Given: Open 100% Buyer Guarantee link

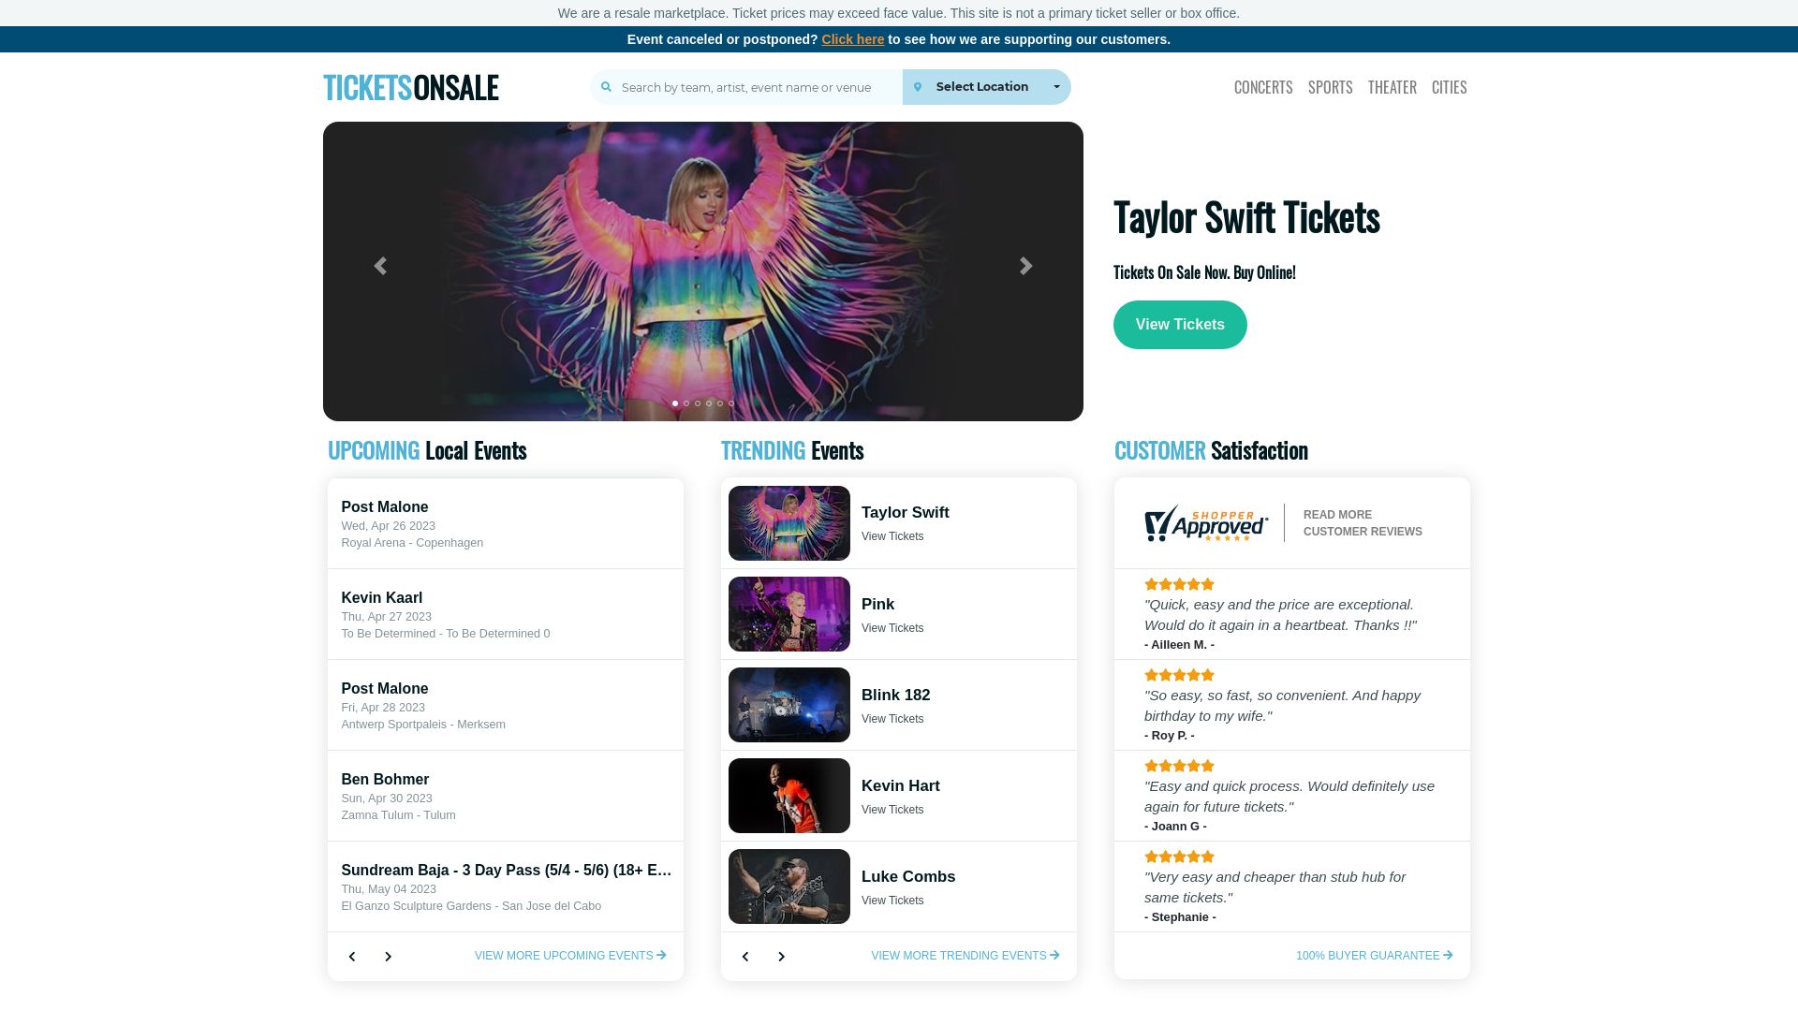Looking at the screenshot, I should (1375, 956).
